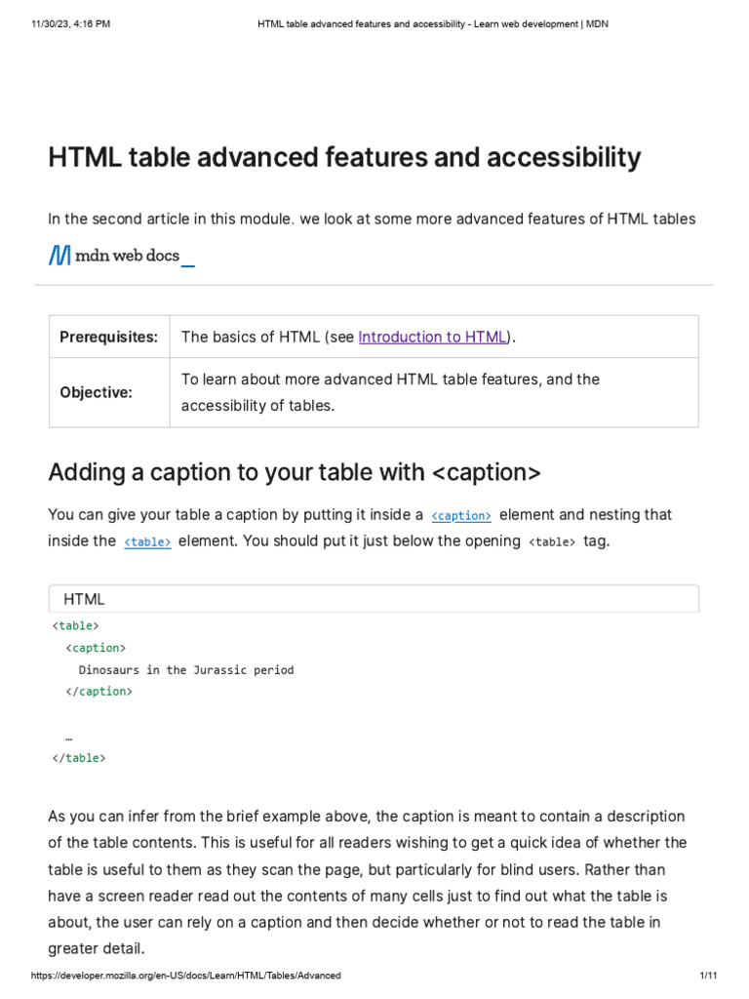749x999 pixels.
Task: Click the closing </table> tag in the code
Action: coord(79,758)
